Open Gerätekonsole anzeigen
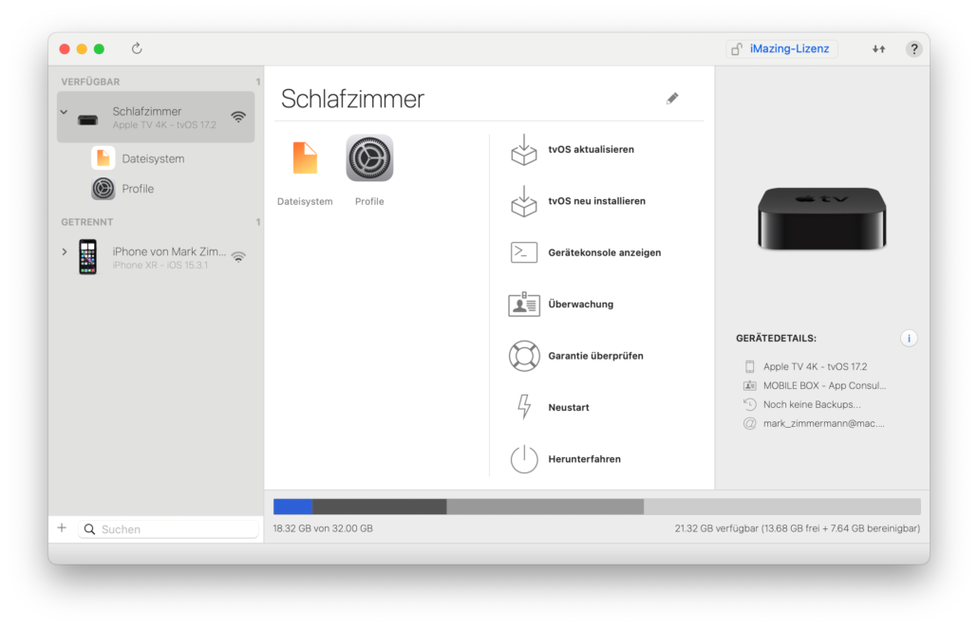 point(604,252)
